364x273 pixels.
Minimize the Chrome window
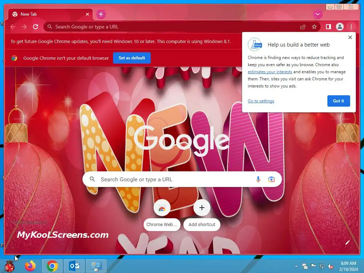330,7
